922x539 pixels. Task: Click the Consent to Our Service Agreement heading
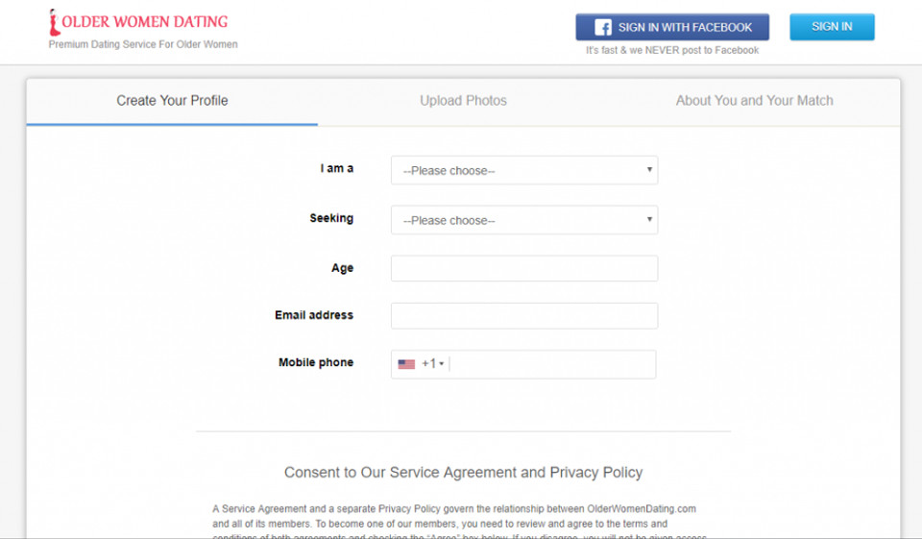coord(463,473)
